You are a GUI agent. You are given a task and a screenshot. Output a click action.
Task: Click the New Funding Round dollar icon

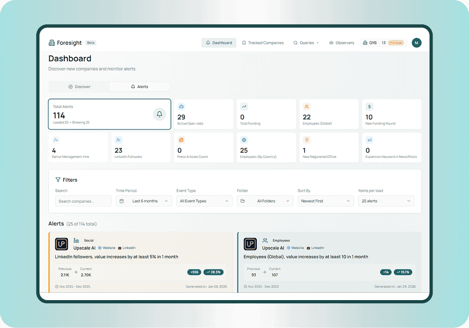tap(370, 106)
